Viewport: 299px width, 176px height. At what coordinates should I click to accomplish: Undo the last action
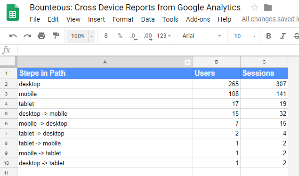[x=13, y=36]
